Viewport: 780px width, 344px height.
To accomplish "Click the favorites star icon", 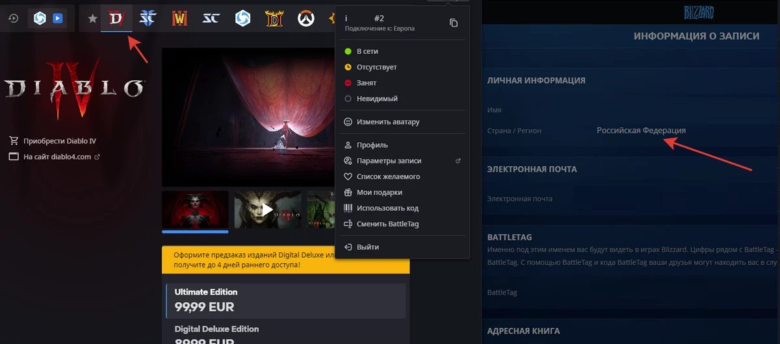I will pos(93,18).
